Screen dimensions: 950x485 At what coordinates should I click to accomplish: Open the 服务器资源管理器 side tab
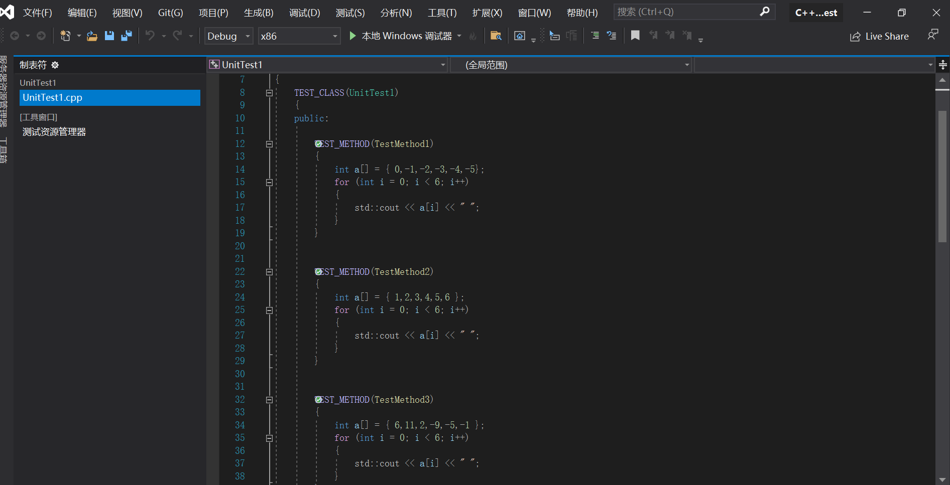(4, 91)
